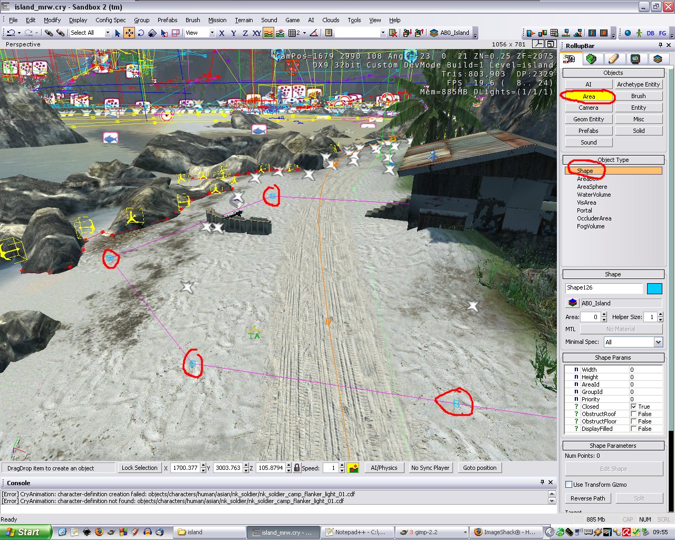The image size is (675, 540).
Task: Expand the Select All selection dropdown
Action: click(108, 33)
